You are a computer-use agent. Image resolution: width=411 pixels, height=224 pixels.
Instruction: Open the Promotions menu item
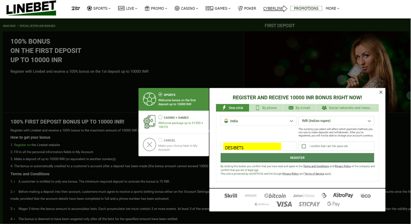306,8
